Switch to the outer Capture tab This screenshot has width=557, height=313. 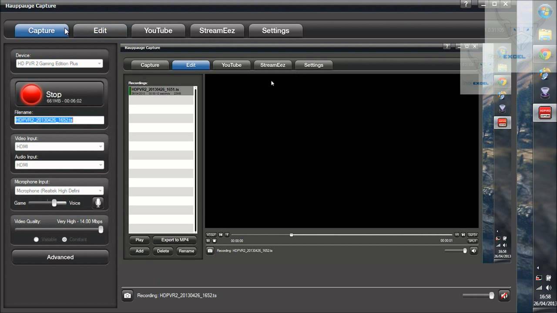tap(42, 30)
